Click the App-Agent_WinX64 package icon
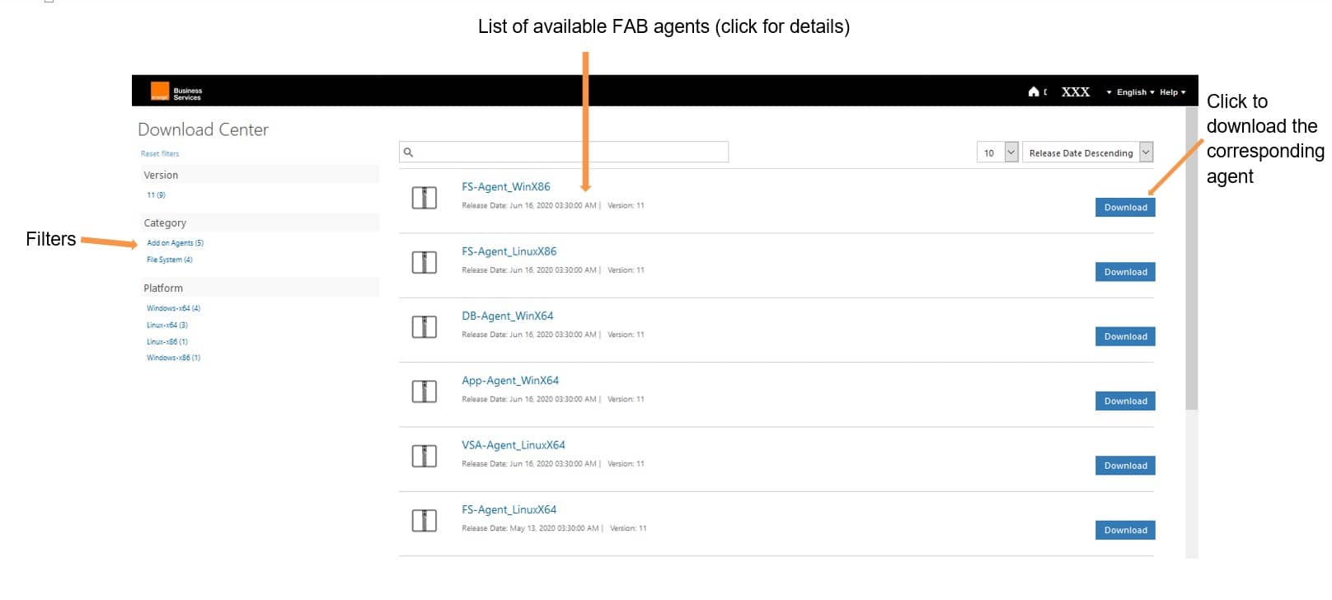Viewport: 1332px width, 600px height. (x=424, y=391)
